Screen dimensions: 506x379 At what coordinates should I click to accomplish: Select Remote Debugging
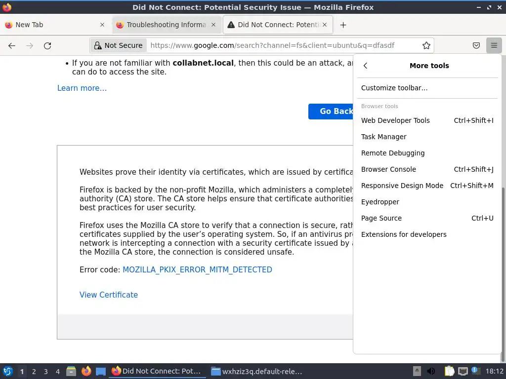click(427, 153)
